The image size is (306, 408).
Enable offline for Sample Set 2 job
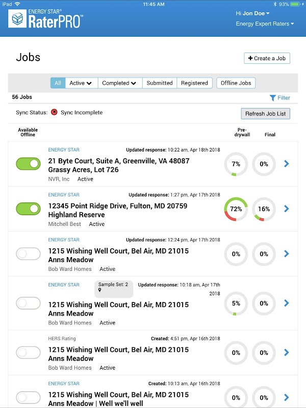coord(29,303)
